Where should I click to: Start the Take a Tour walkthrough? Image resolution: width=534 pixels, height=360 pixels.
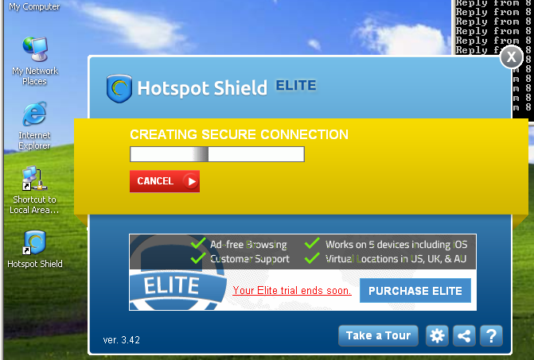[x=378, y=336]
